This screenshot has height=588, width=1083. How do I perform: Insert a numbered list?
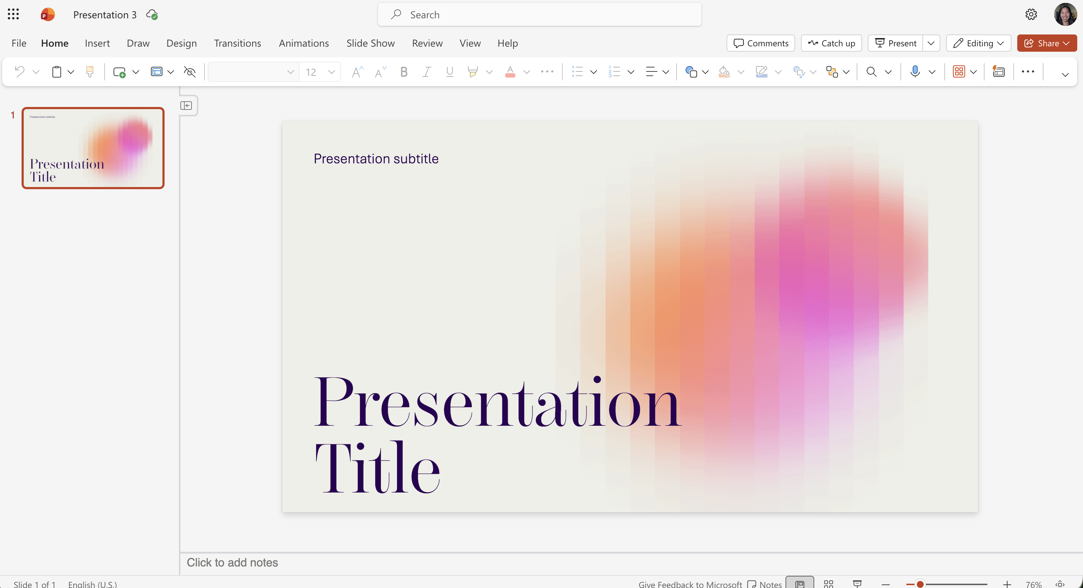pyautogui.click(x=614, y=72)
